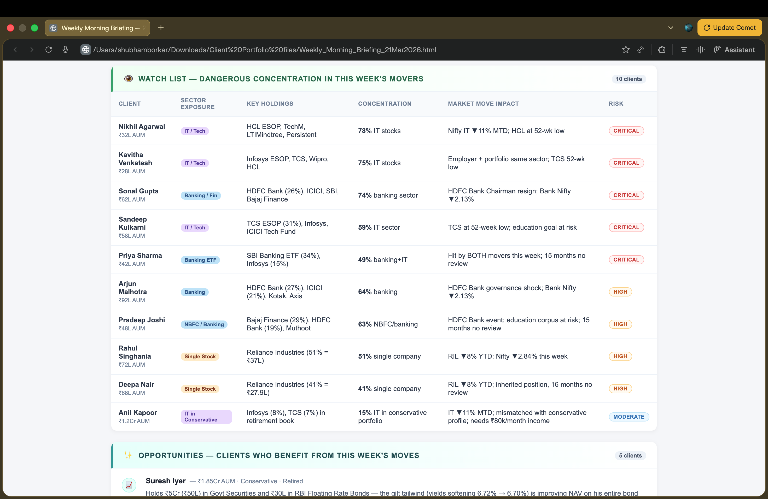768x499 pixels.
Task: Open reader view lines icon
Action: click(683, 50)
